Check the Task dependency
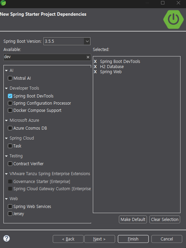The width and height of the screenshot is (186, 248). coord(10,146)
